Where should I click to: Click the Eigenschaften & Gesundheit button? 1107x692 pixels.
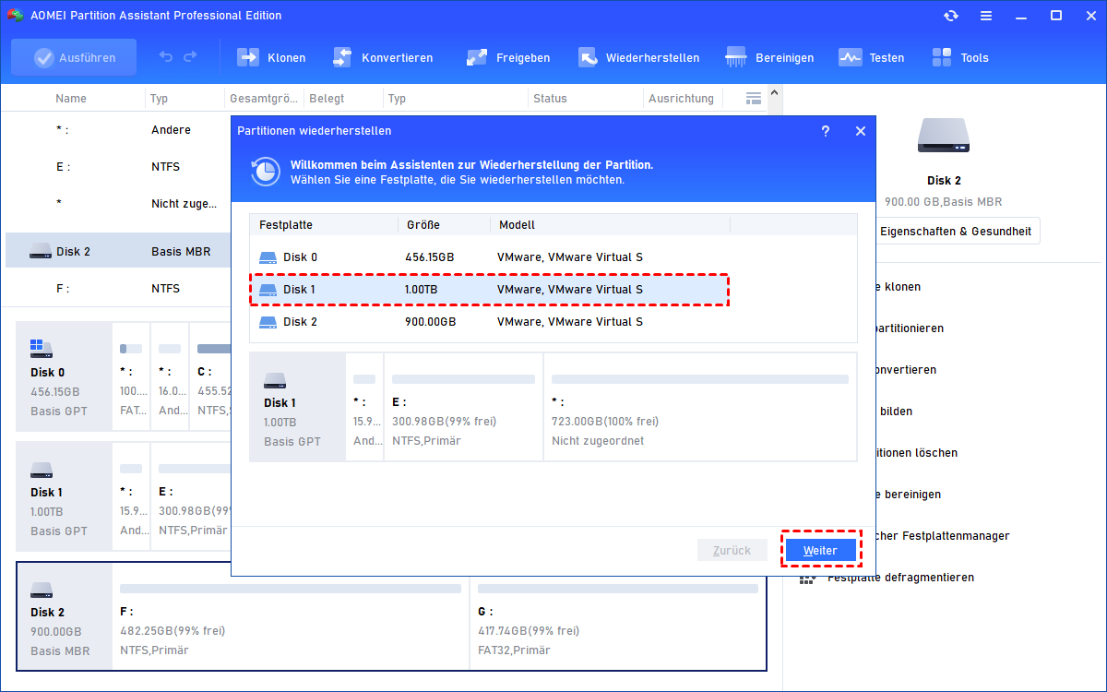click(x=956, y=232)
